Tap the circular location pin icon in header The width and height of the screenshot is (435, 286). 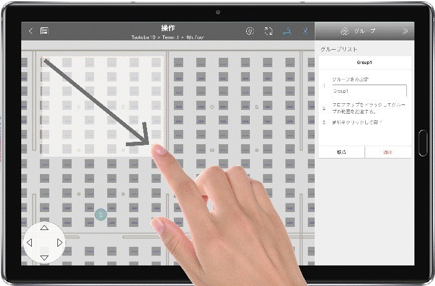pyautogui.click(x=250, y=31)
